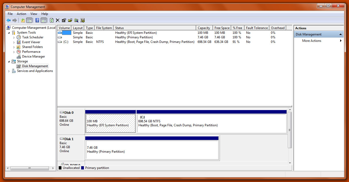Click the blue Help question mark icon
The width and height of the screenshot is (349, 182).
coord(37,20)
